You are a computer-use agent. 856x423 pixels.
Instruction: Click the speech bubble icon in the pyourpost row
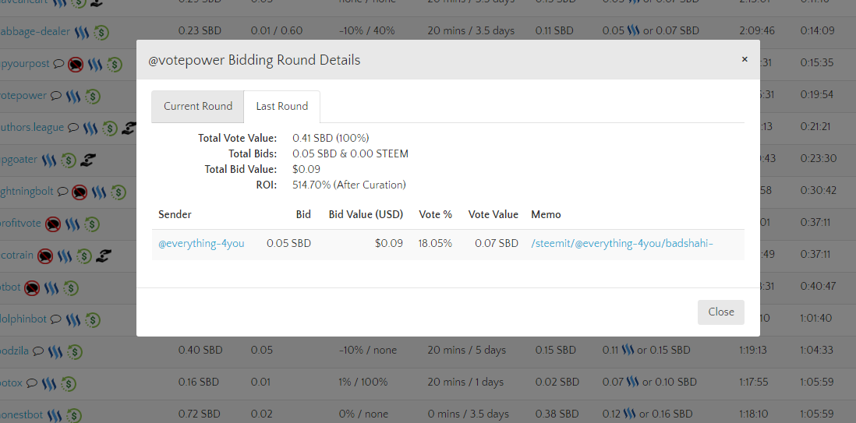point(58,64)
